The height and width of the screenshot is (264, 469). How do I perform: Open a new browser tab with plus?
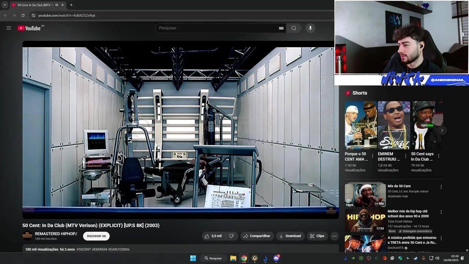[71, 5]
